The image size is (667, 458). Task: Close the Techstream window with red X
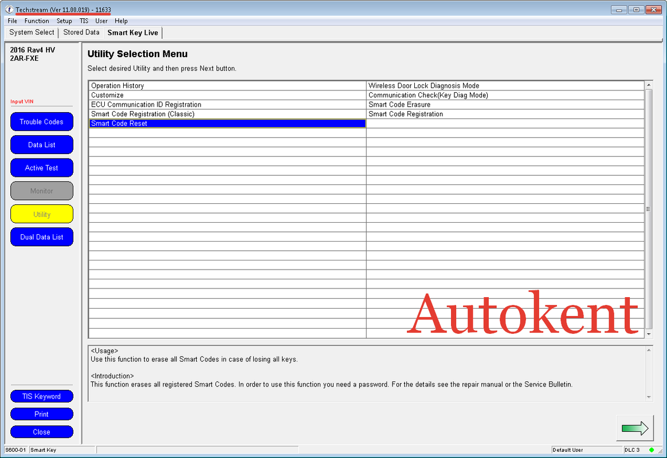tap(654, 9)
